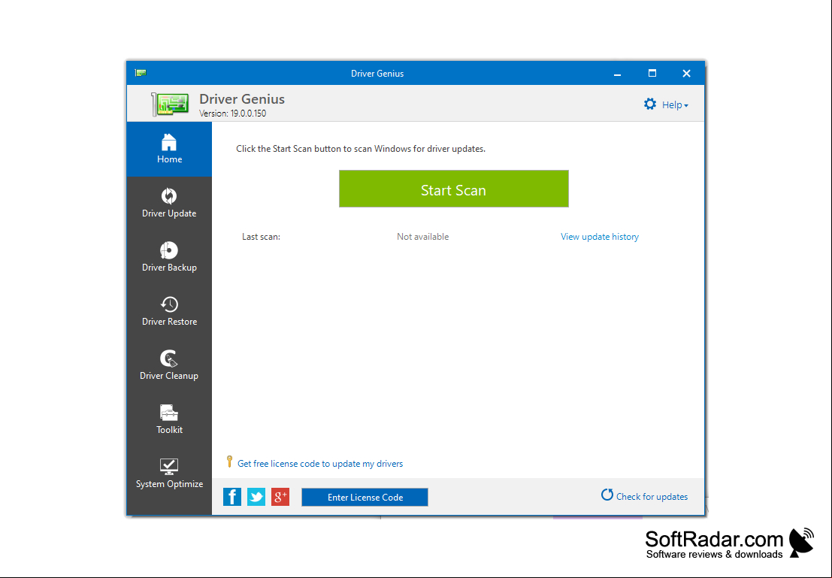Viewport: 832px width, 578px height.
Task: Click the 'Last scan:' label
Action: [x=261, y=237]
